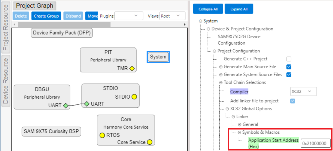This screenshot has width=333, height=151.
Task: Select the SAM 9X75 Curiosity BSP node
Action: [x=51, y=131]
